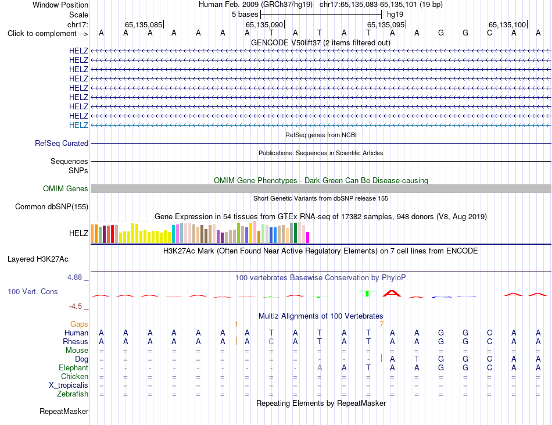This screenshot has height=425, width=552.
Task: Click the large red A in PhyloP track
Action: pos(392,293)
